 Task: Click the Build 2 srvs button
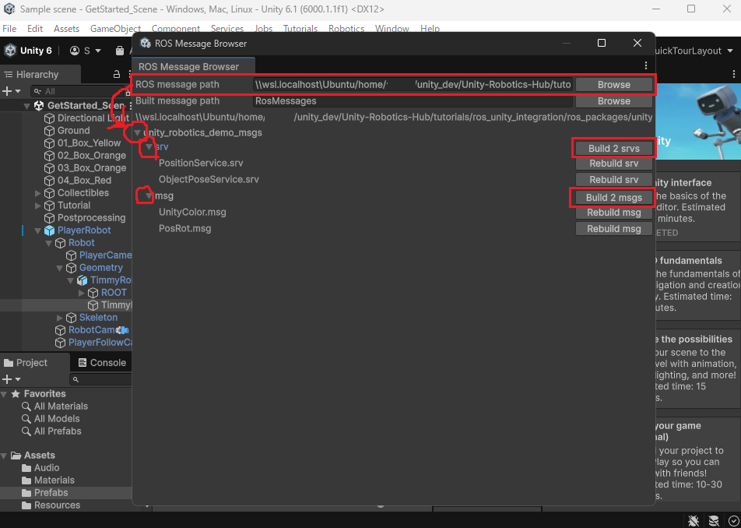click(614, 149)
